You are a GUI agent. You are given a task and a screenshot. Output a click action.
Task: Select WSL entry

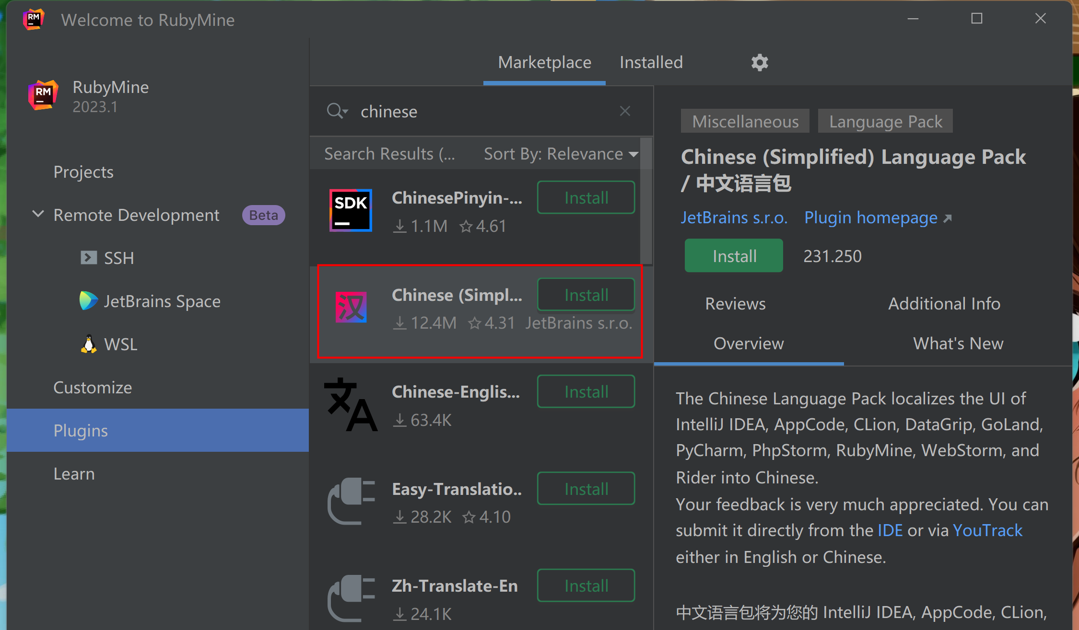120,344
